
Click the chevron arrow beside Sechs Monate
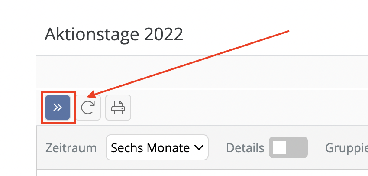point(199,147)
